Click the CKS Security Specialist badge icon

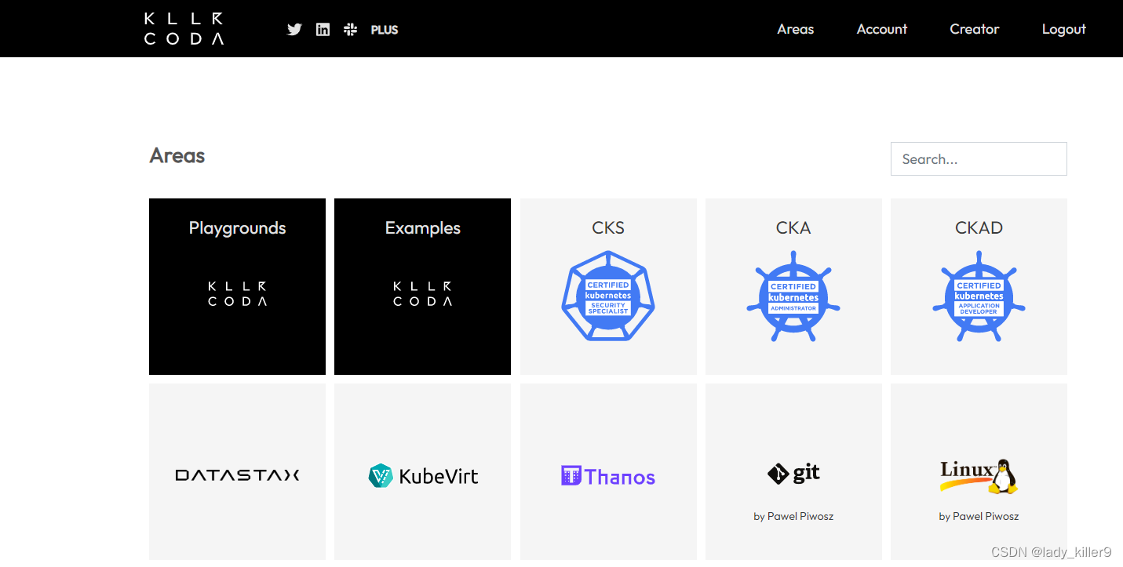[608, 296]
